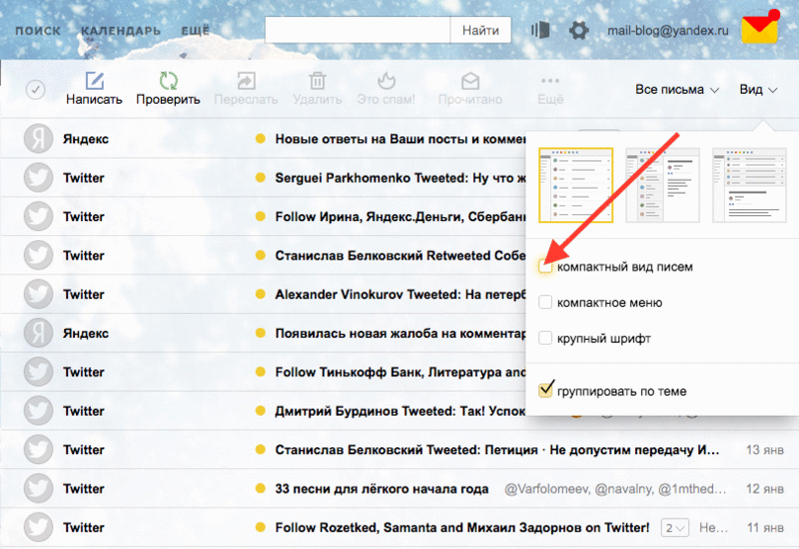Click the Написать compose icon
The image size is (799, 549).
point(94,82)
